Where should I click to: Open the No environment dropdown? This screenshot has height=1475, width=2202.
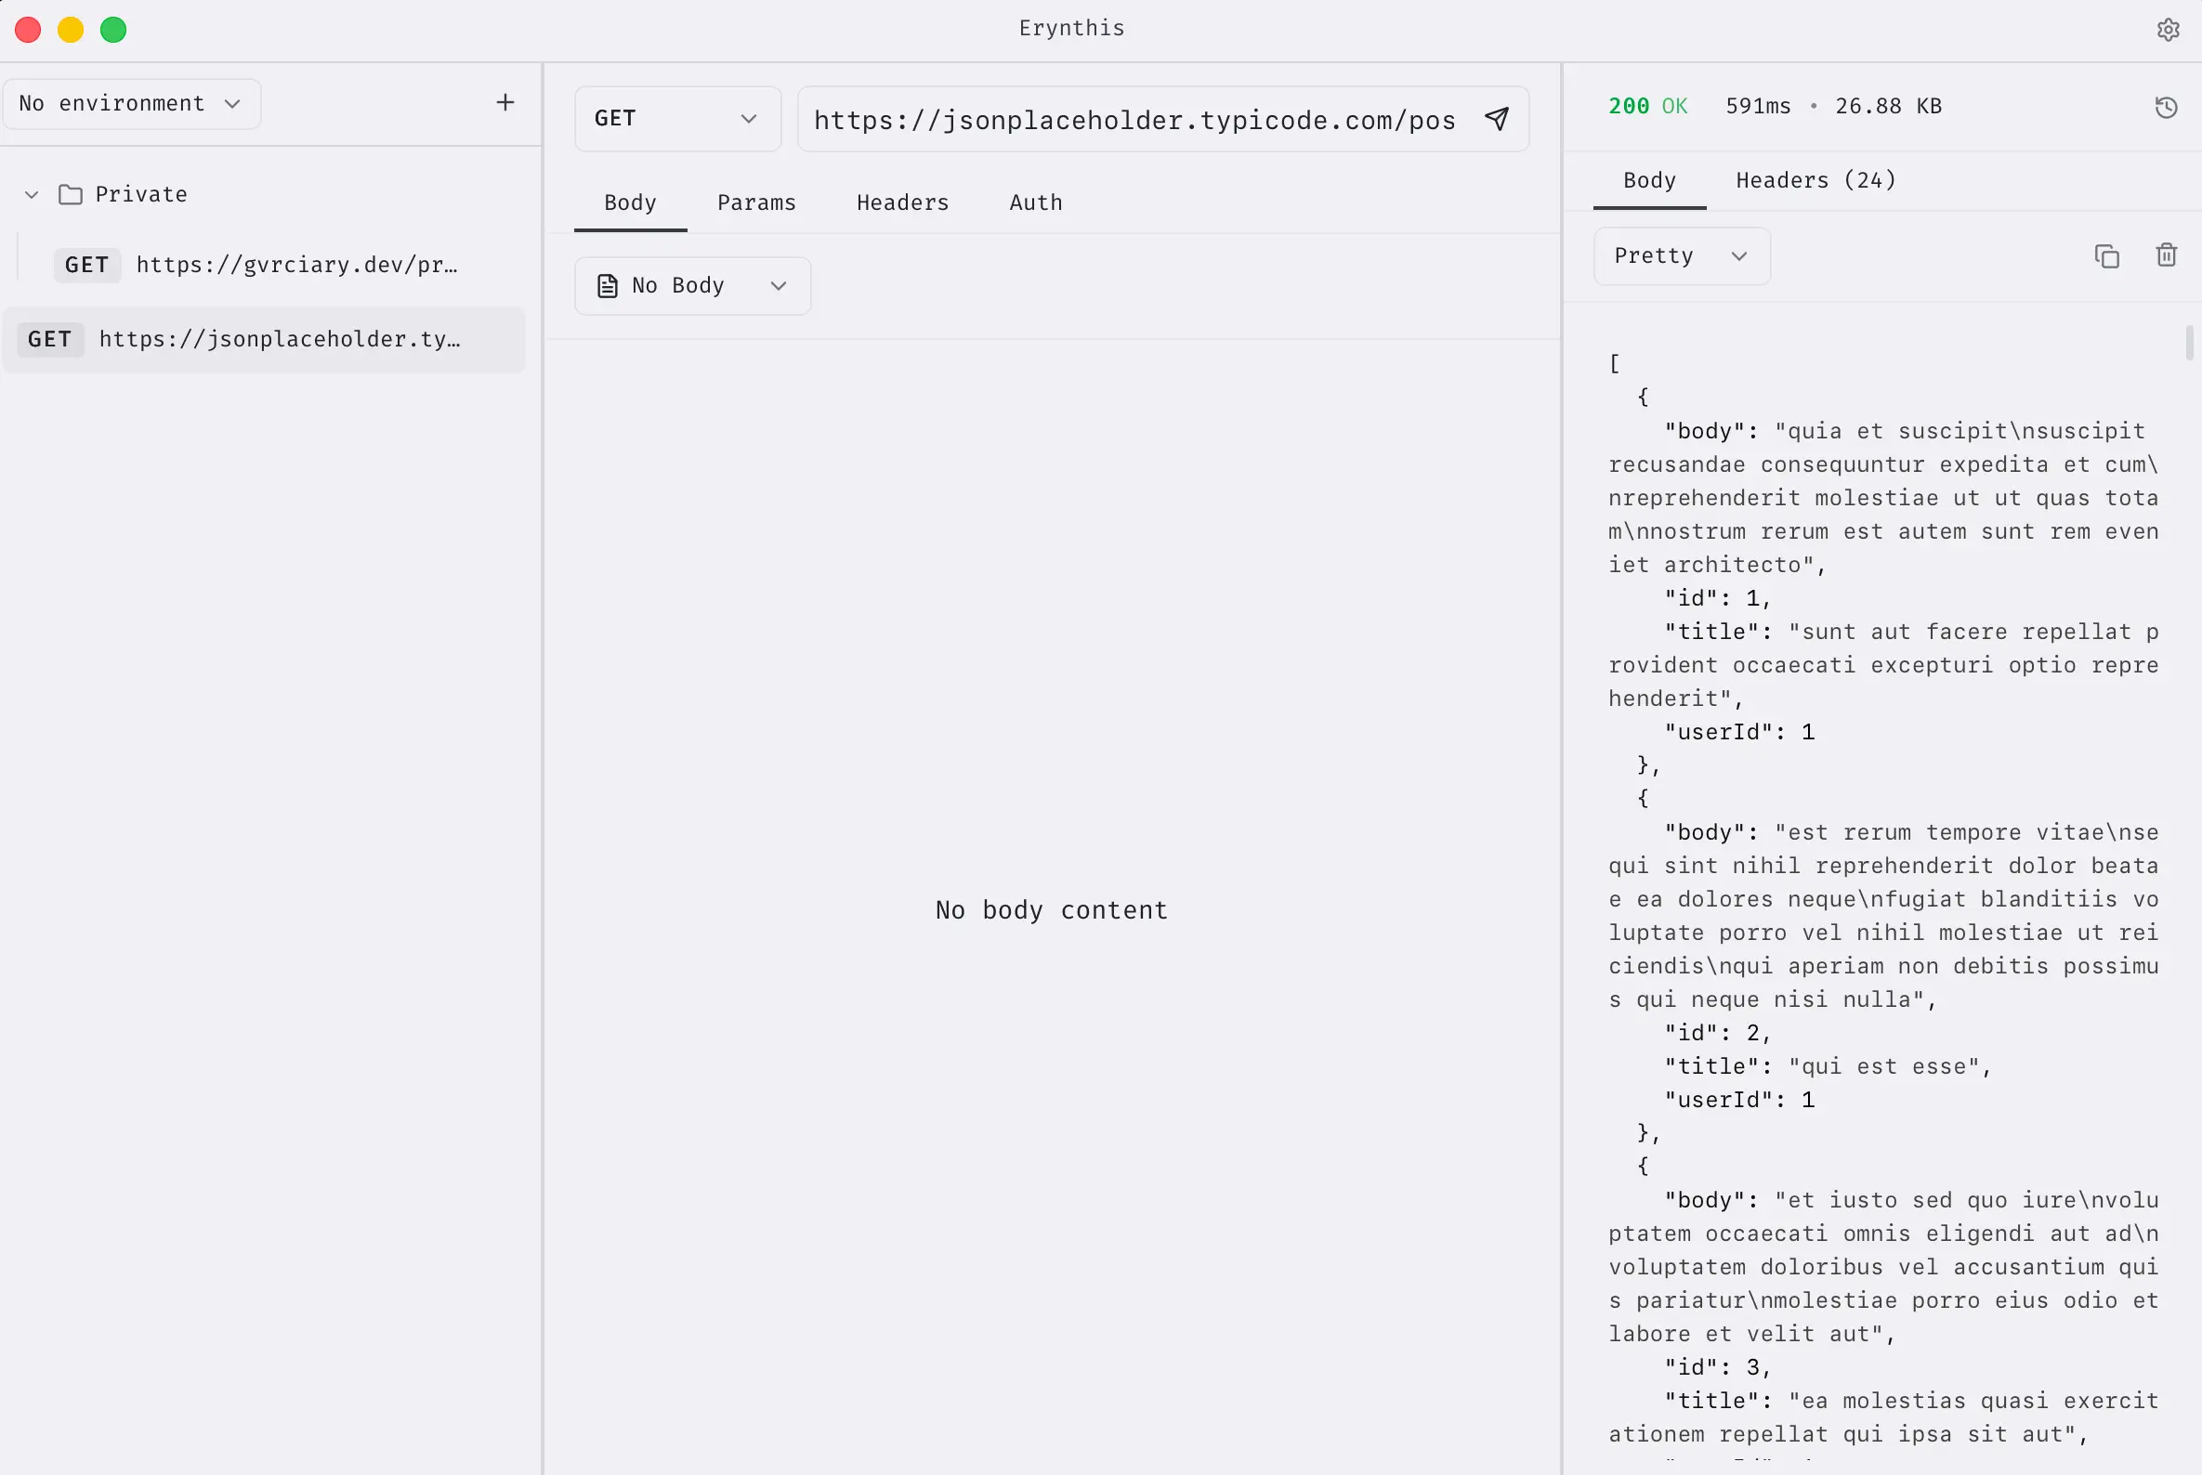(x=132, y=103)
